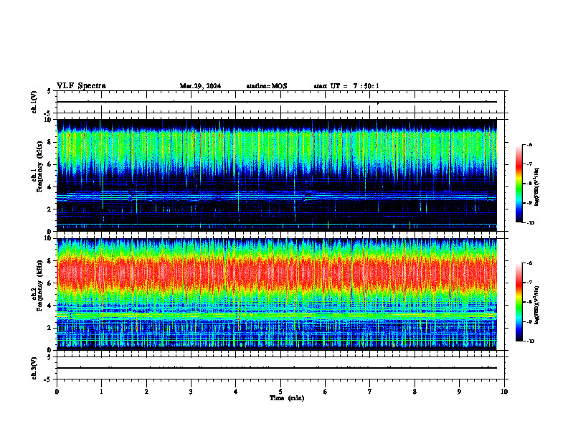
Task: Click the ch.1 spectrogram color scale bar
Action: (x=519, y=184)
